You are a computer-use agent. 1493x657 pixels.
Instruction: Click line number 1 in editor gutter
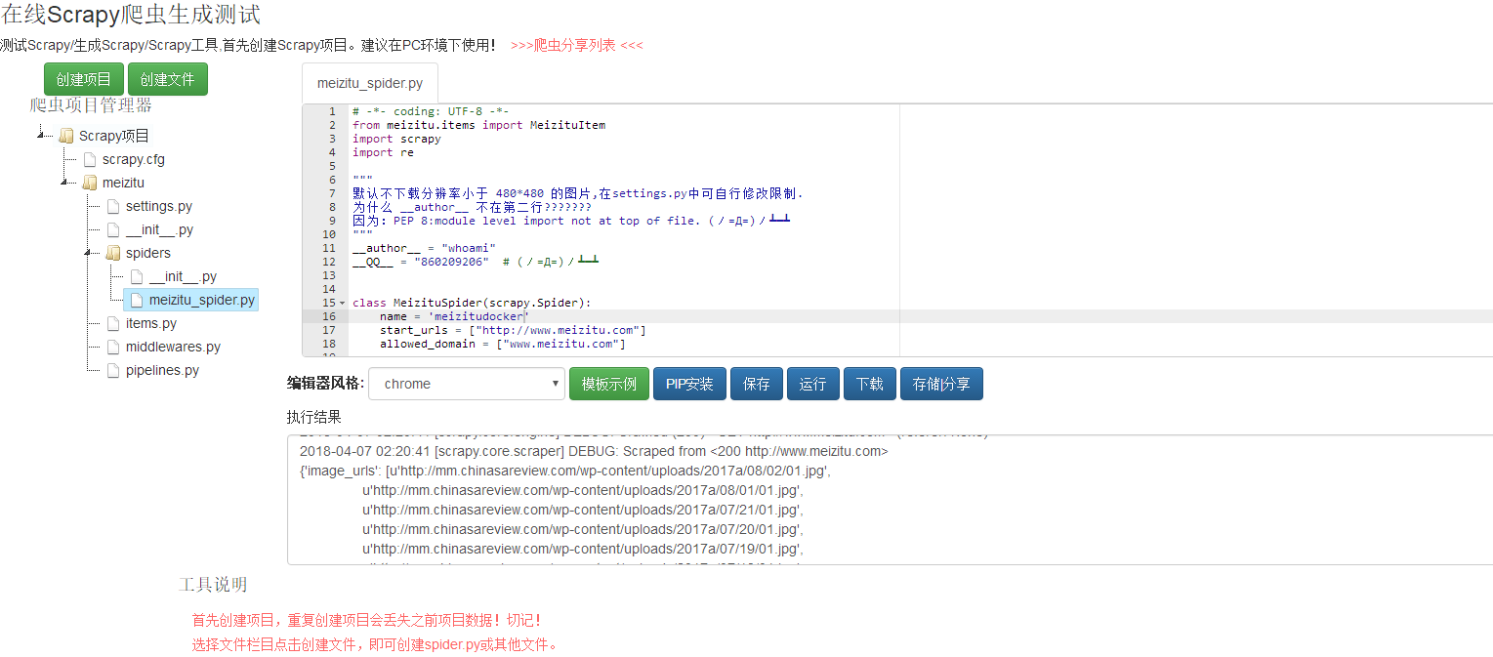[332, 111]
